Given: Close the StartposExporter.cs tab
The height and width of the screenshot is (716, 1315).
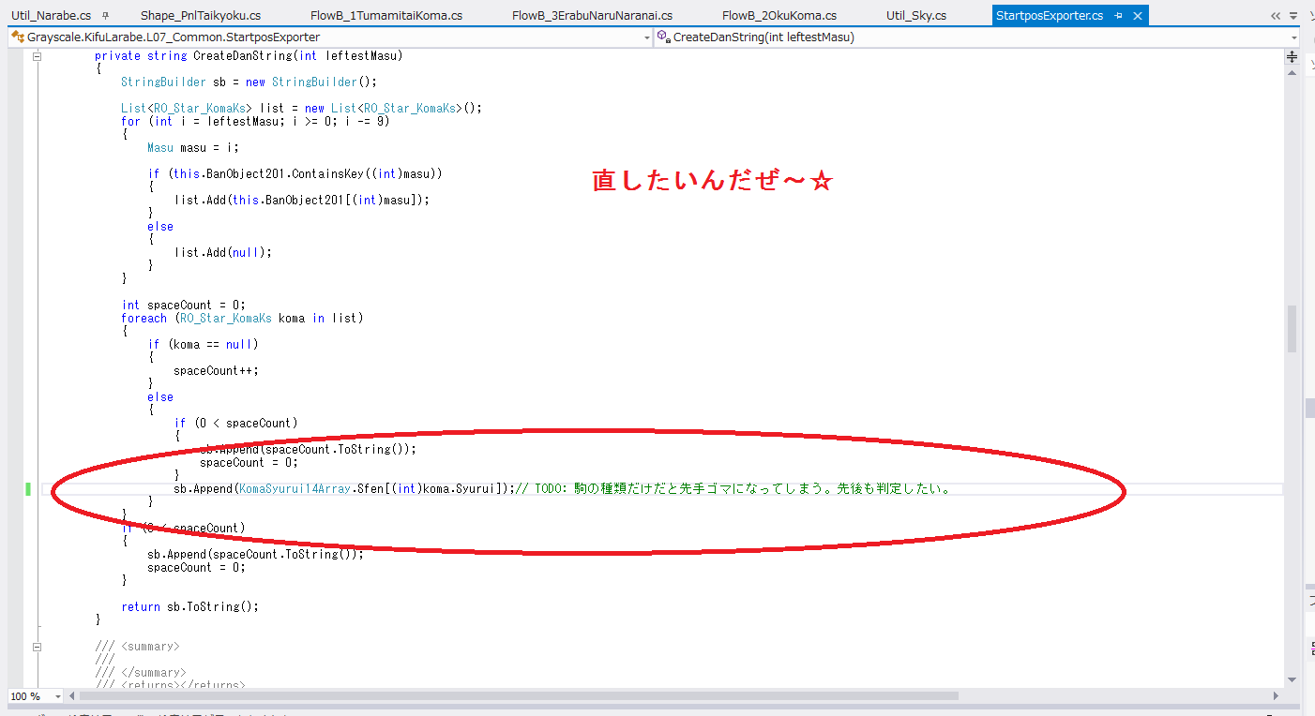Looking at the screenshot, I should (1138, 16).
